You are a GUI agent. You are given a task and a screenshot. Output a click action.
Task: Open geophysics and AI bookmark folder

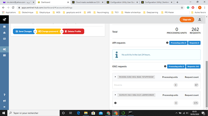tap(72, 12)
